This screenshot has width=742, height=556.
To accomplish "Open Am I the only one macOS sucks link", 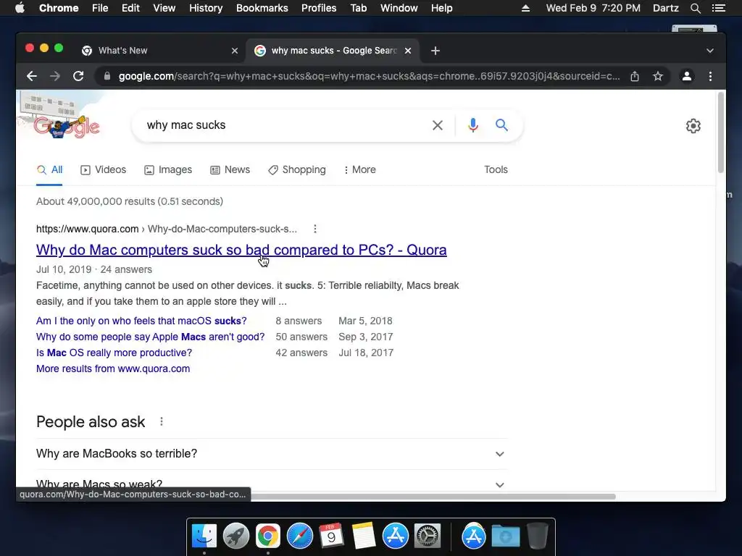I will coord(141,321).
